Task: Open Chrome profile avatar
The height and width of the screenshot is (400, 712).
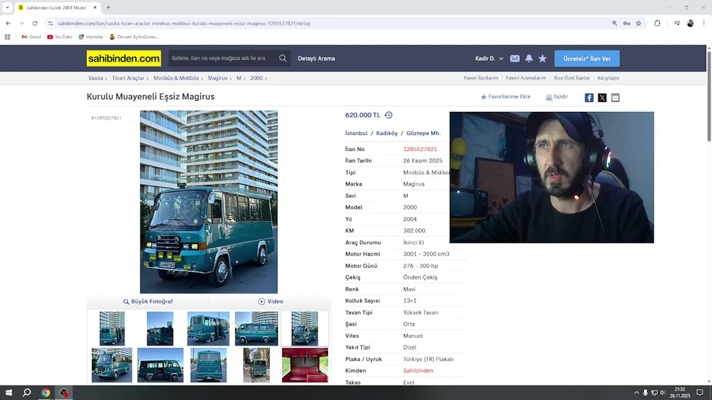Action: tap(690, 23)
